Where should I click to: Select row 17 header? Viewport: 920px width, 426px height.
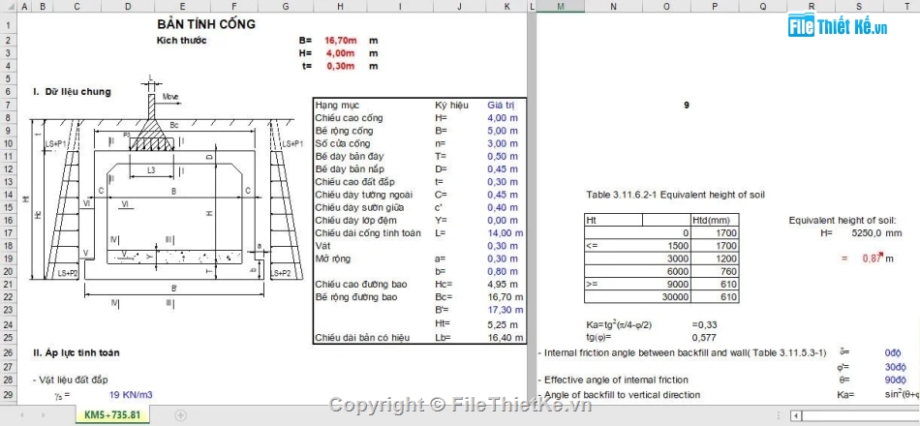coord(8,233)
